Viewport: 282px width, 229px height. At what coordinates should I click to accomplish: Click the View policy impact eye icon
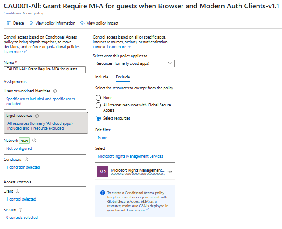point(82,23)
